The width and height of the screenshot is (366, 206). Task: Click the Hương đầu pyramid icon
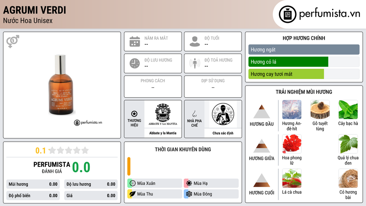262,112
